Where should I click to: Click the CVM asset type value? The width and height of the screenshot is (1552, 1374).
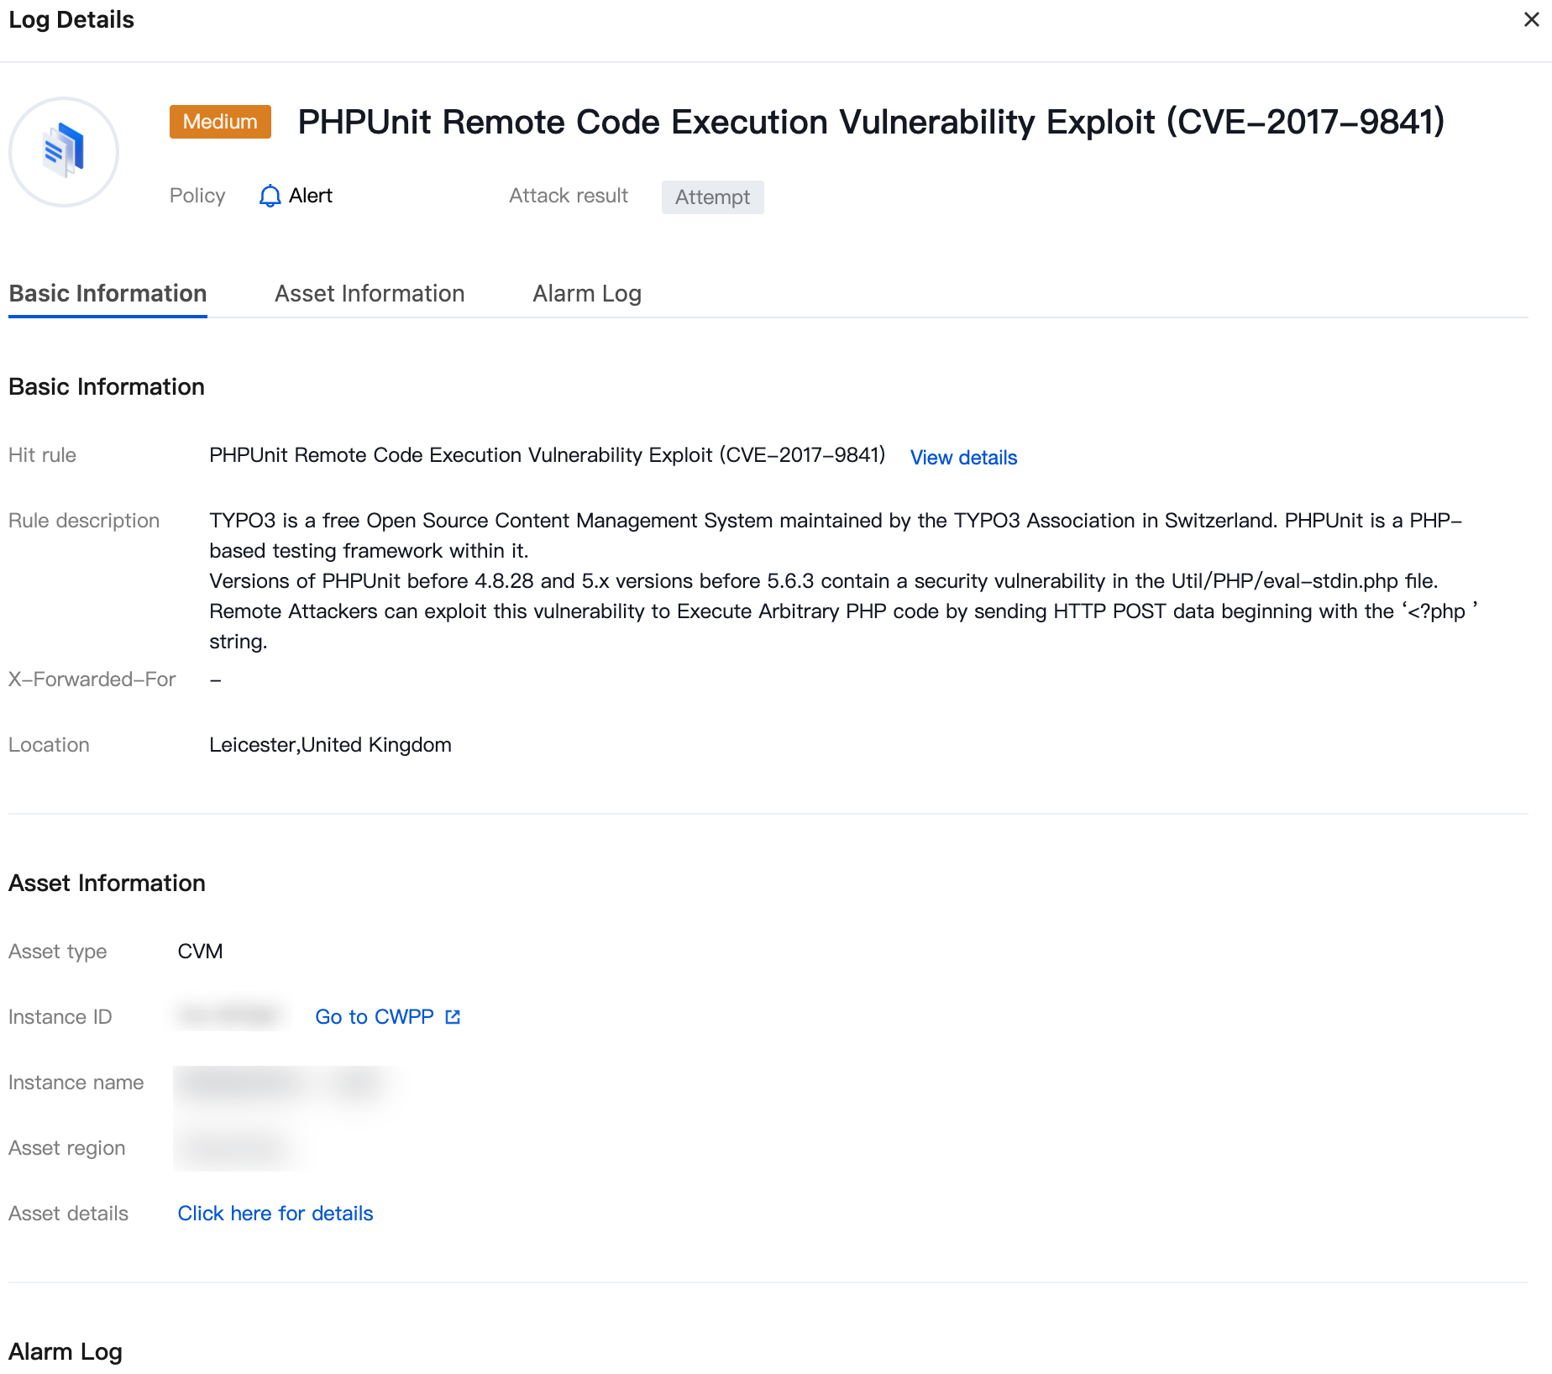point(200,952)
